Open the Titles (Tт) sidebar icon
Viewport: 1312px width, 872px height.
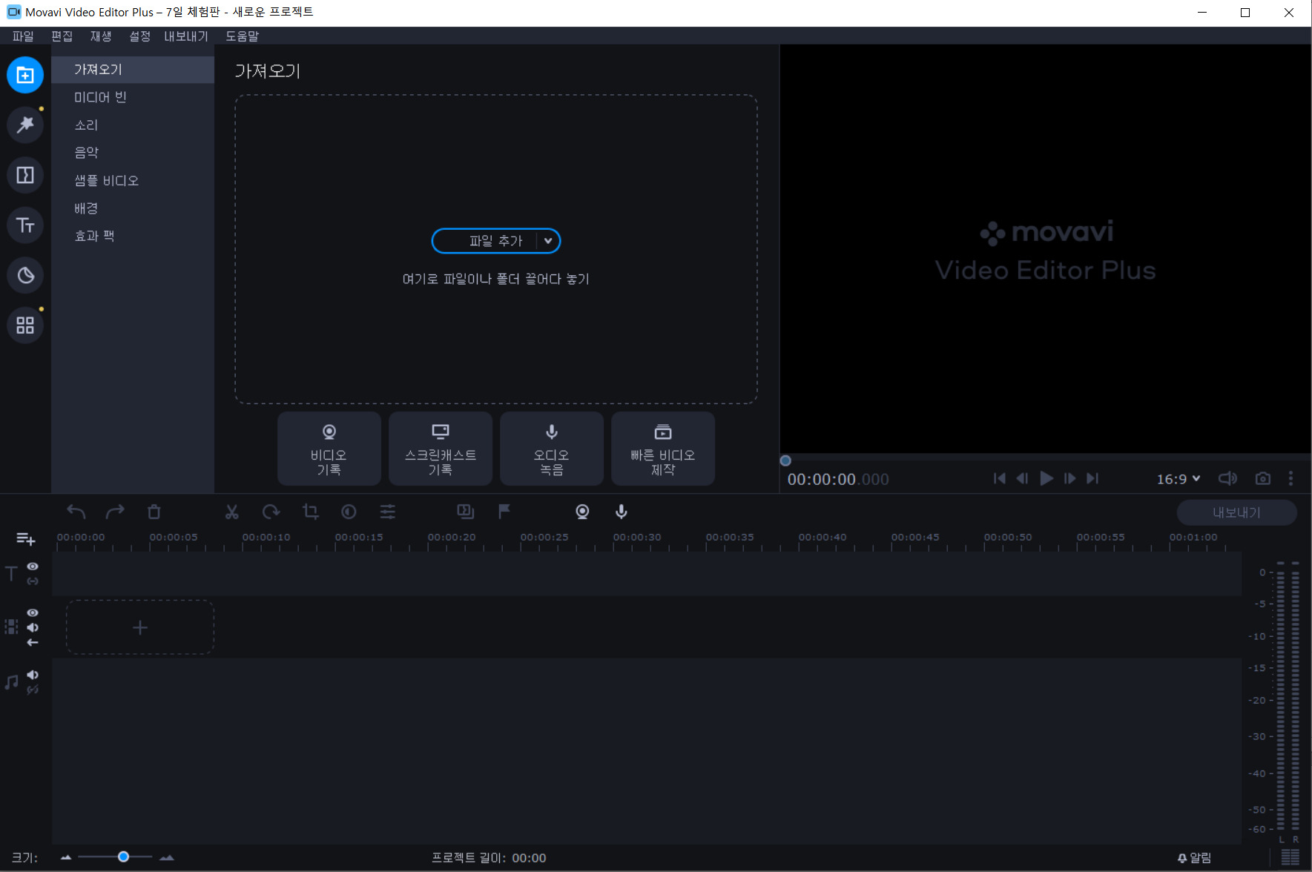click(x=25, y=225)
